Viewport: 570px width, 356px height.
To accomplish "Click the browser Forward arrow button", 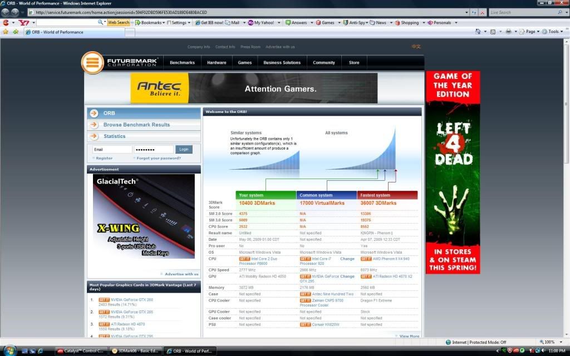I will pyautogui.click(x=15, y=12).
